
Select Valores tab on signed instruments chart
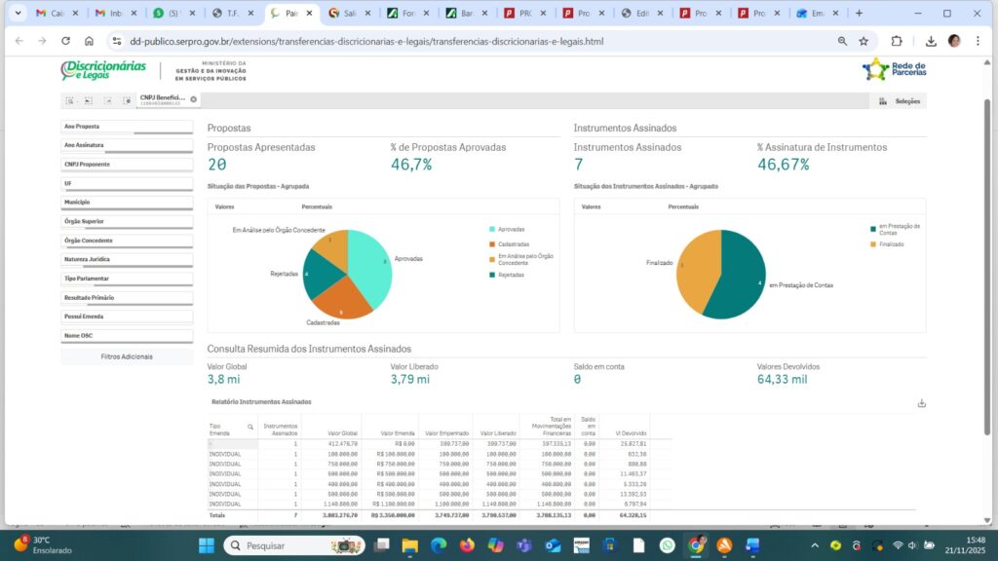(x=591, y=207)
